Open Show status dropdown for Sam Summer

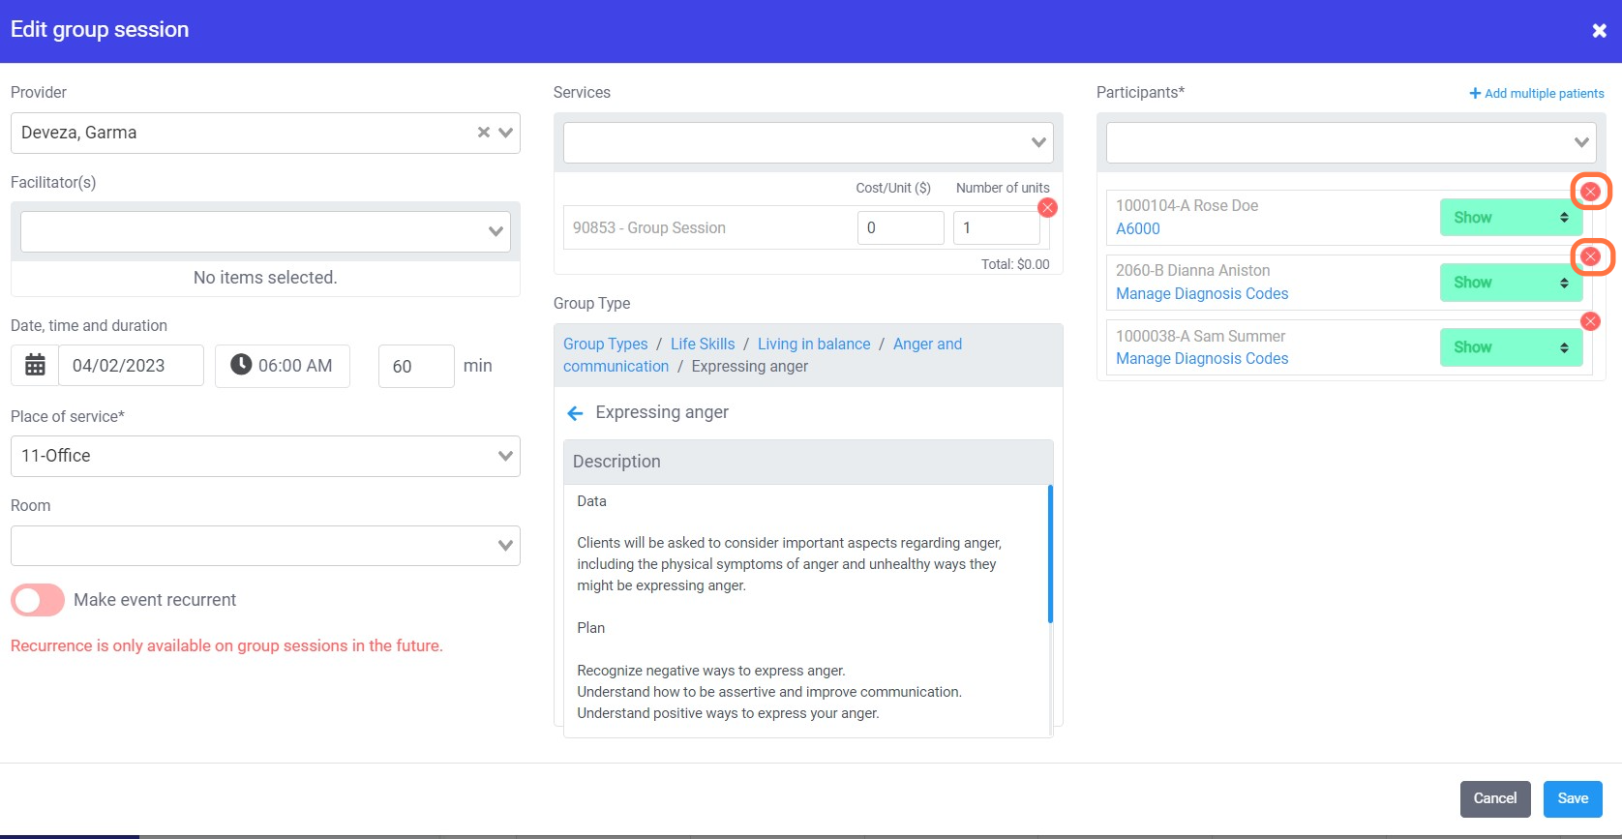point(1511,347)
